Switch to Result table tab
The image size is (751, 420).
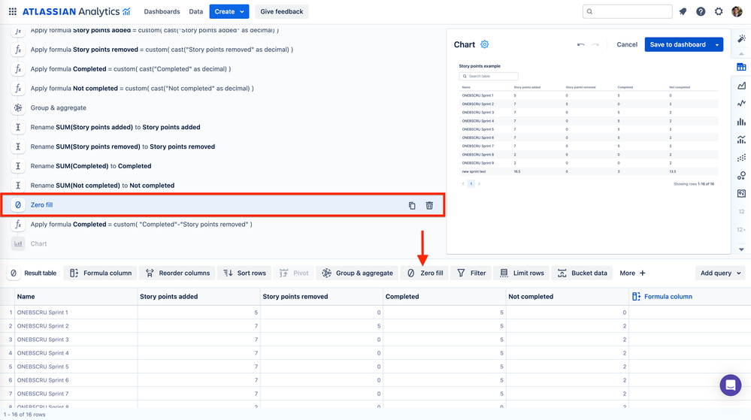pos(34,273)
